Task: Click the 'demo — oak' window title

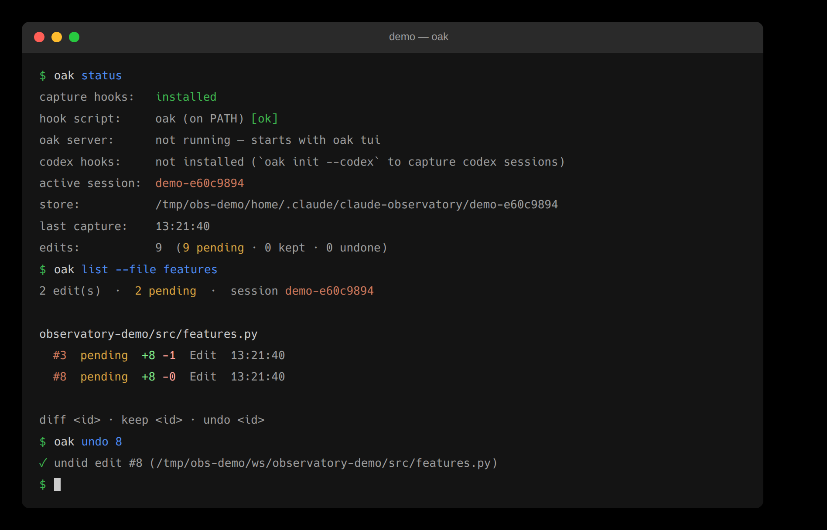Action: coord(418,37)
